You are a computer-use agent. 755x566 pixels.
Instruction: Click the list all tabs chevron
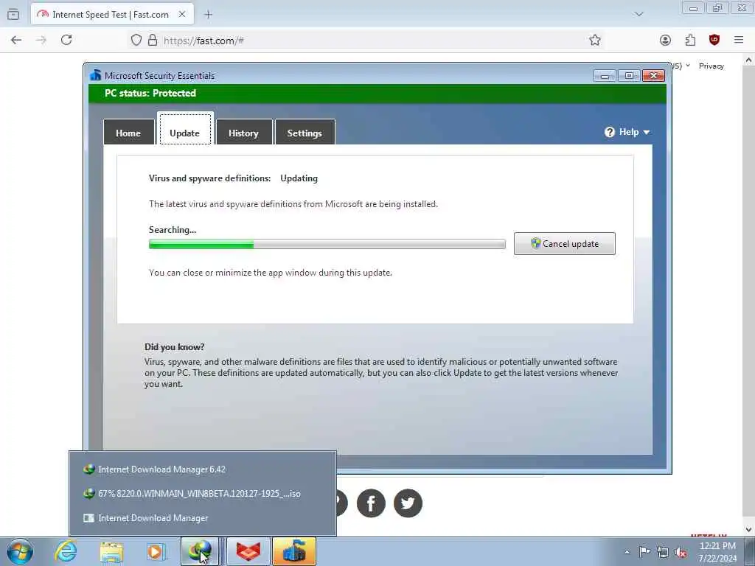click(639, 14)
